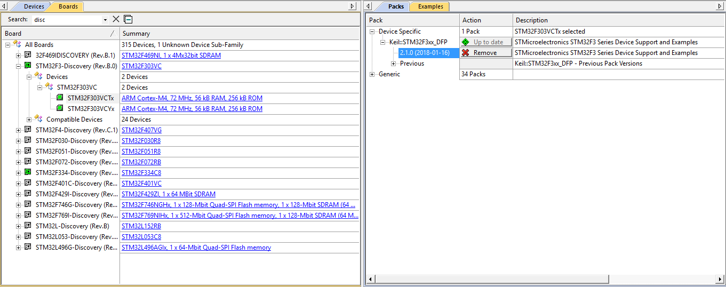This screenshot has width=726, height=287.
Task: Open the STM32L496AGIx Quad-SPI Flash link
Action: [196, 248]
